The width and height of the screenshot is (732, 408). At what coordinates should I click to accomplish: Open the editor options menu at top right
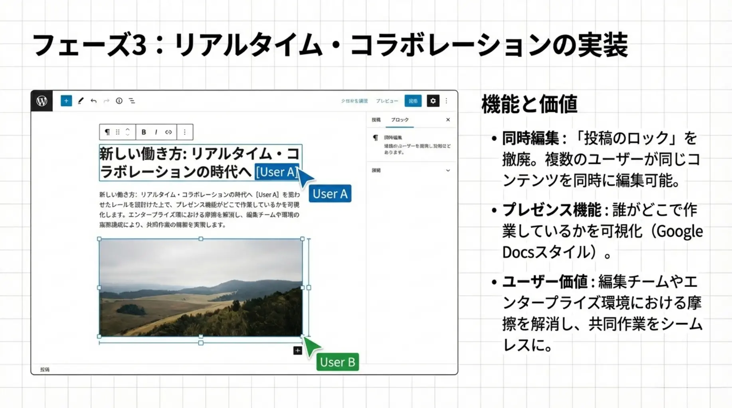[x=446, y=101]
